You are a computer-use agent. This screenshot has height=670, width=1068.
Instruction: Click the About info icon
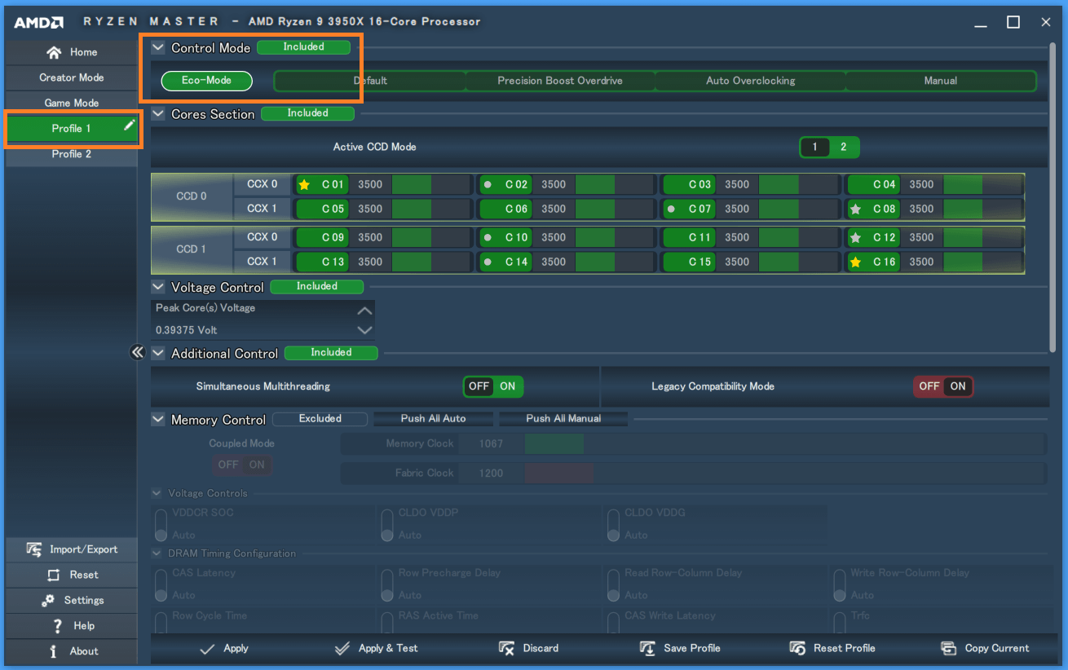(54, 651)
